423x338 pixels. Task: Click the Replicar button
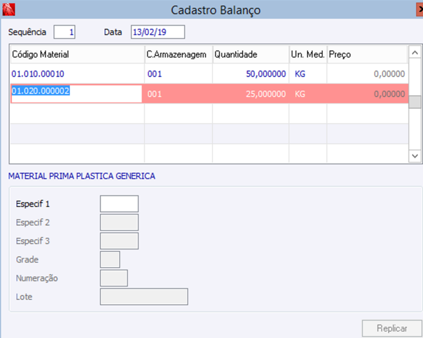click(391, 328)
